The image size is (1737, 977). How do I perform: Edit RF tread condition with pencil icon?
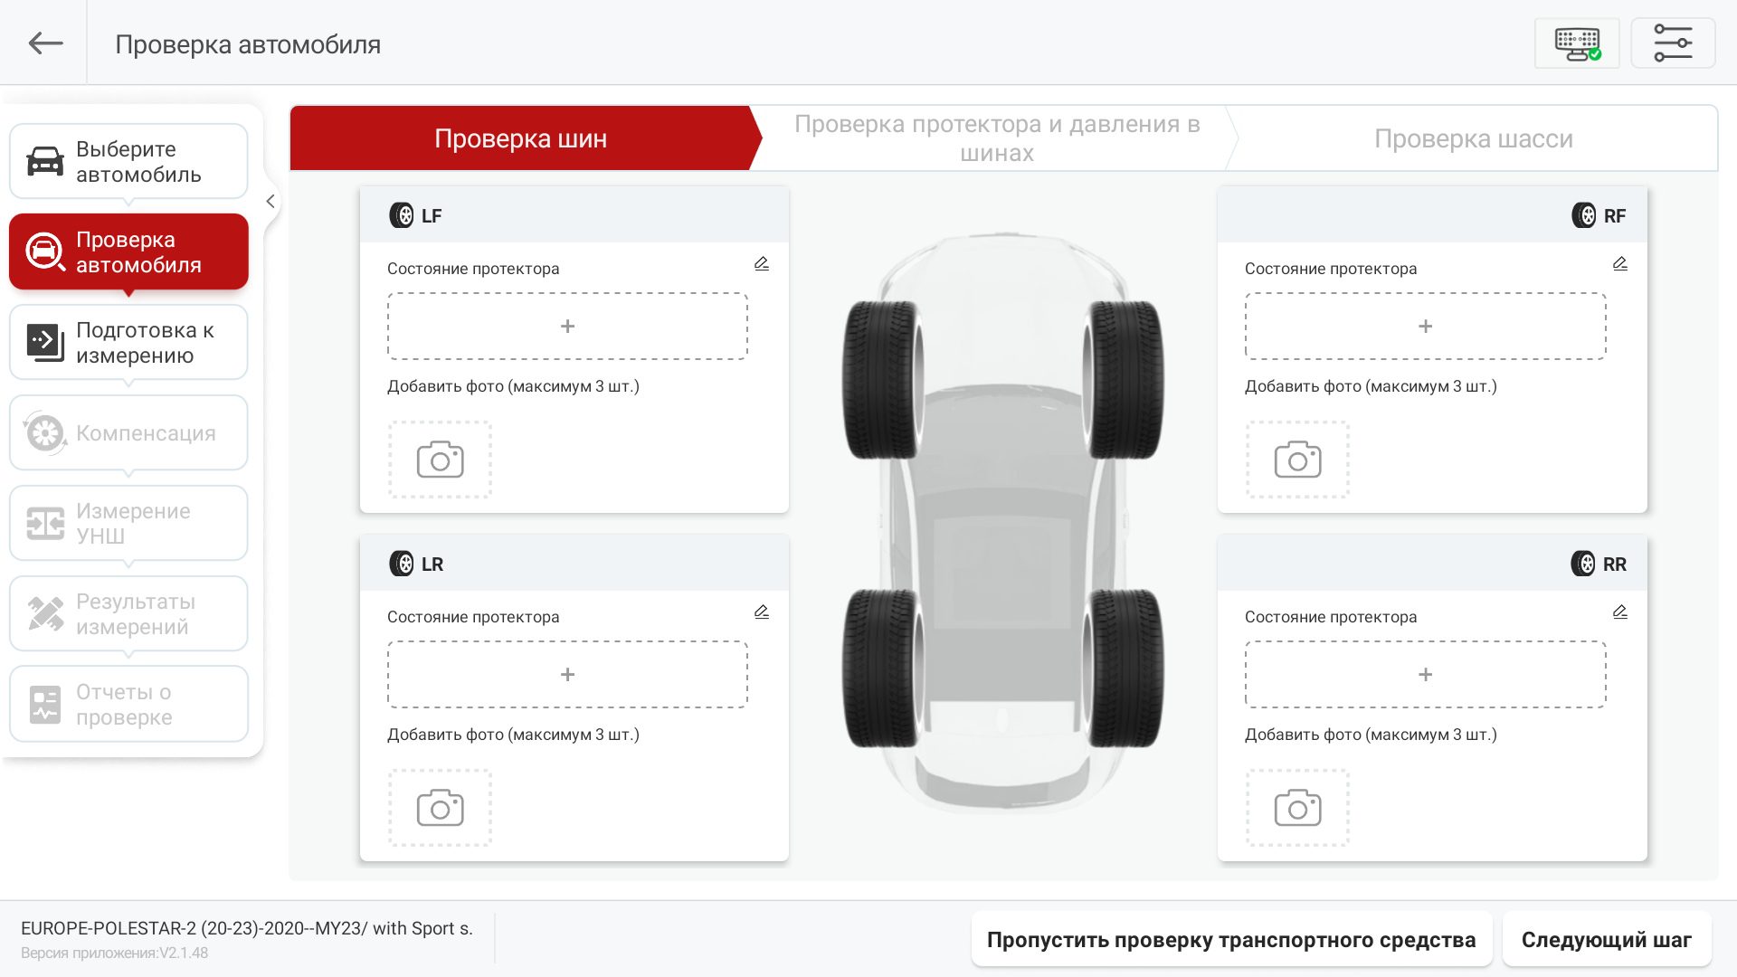[x=1619, y=264]
